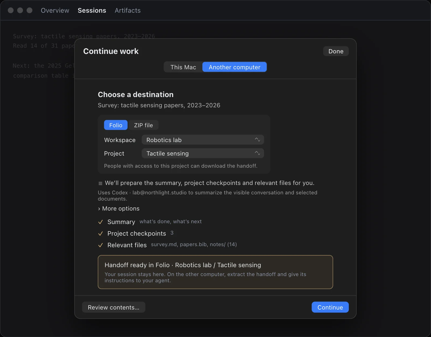Select the Another computer segment
Screen dimensions: 431x337
coord(234,67)
